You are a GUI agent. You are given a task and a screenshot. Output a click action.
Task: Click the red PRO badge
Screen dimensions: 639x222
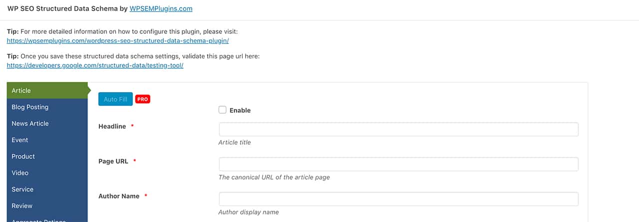pyautogui.click(x=143, y=99)
